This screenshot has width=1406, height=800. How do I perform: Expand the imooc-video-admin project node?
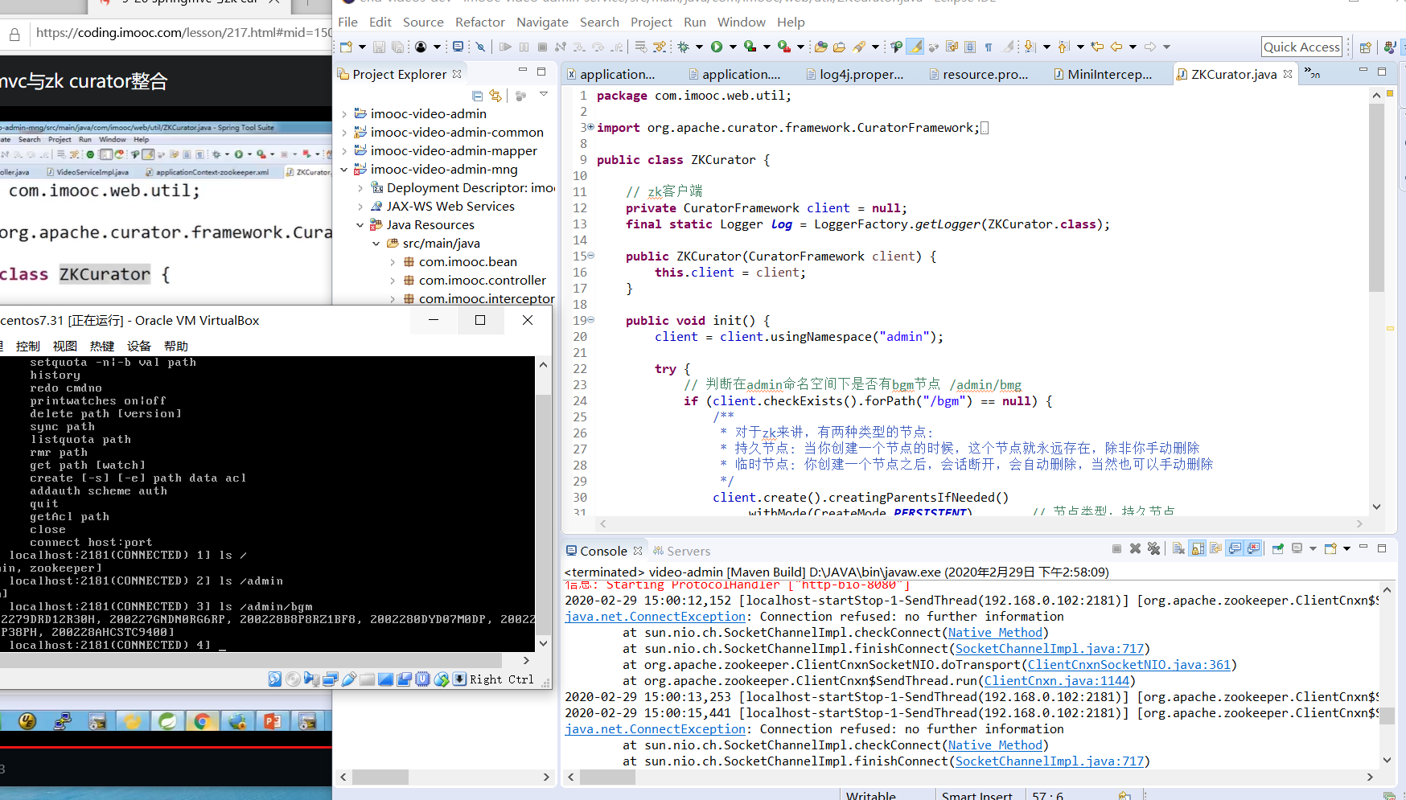[344, 114]
